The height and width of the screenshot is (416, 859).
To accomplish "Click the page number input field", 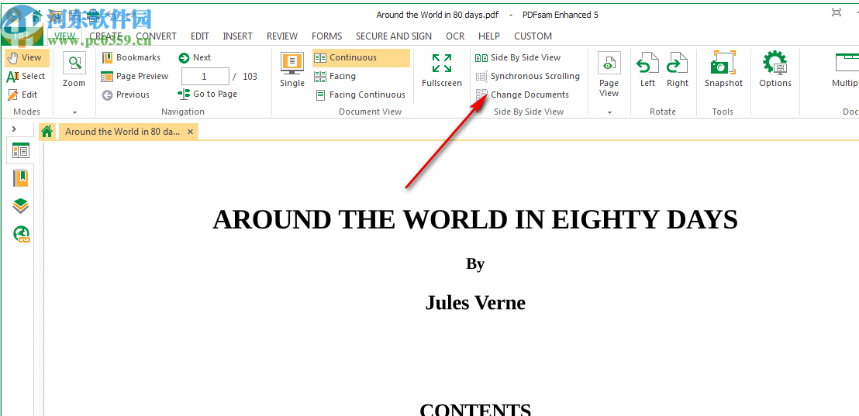I will [x=205, y=76].
